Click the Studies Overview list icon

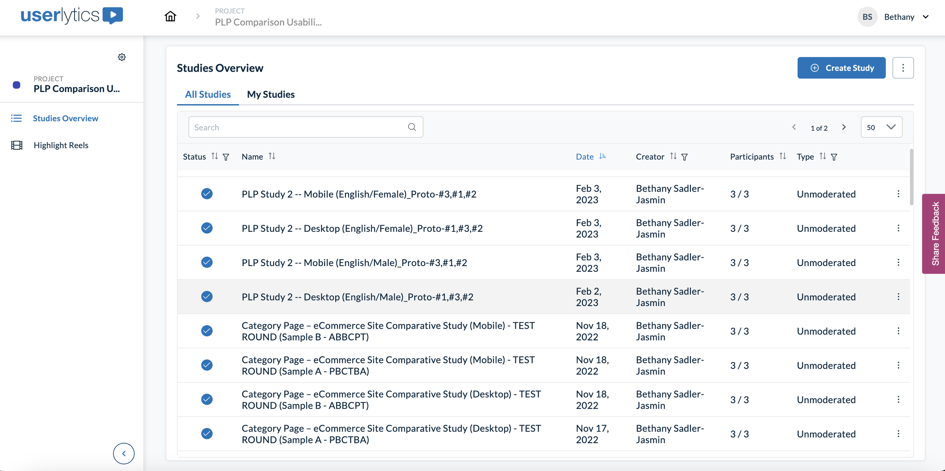[17, 118]
